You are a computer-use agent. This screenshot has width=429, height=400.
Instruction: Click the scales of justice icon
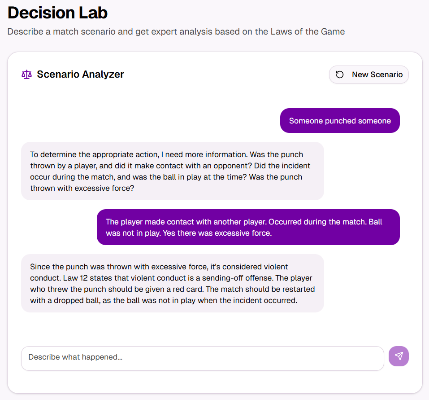(27, 75)
